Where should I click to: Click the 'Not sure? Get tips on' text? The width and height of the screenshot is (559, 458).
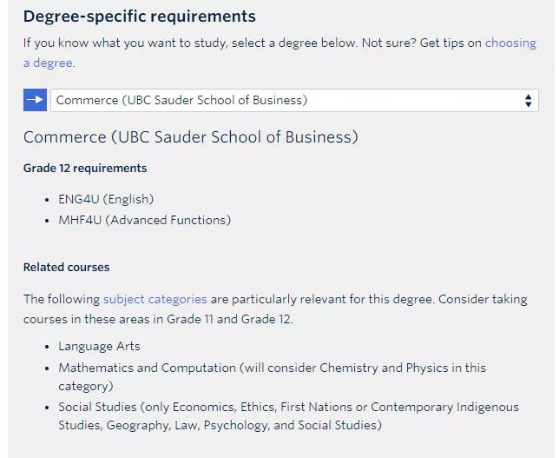(x=421, y=43)
